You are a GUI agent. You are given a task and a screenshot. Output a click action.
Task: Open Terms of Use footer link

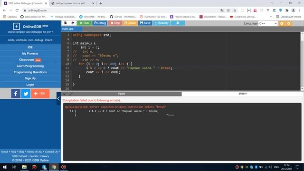click(x=34, y=152)
